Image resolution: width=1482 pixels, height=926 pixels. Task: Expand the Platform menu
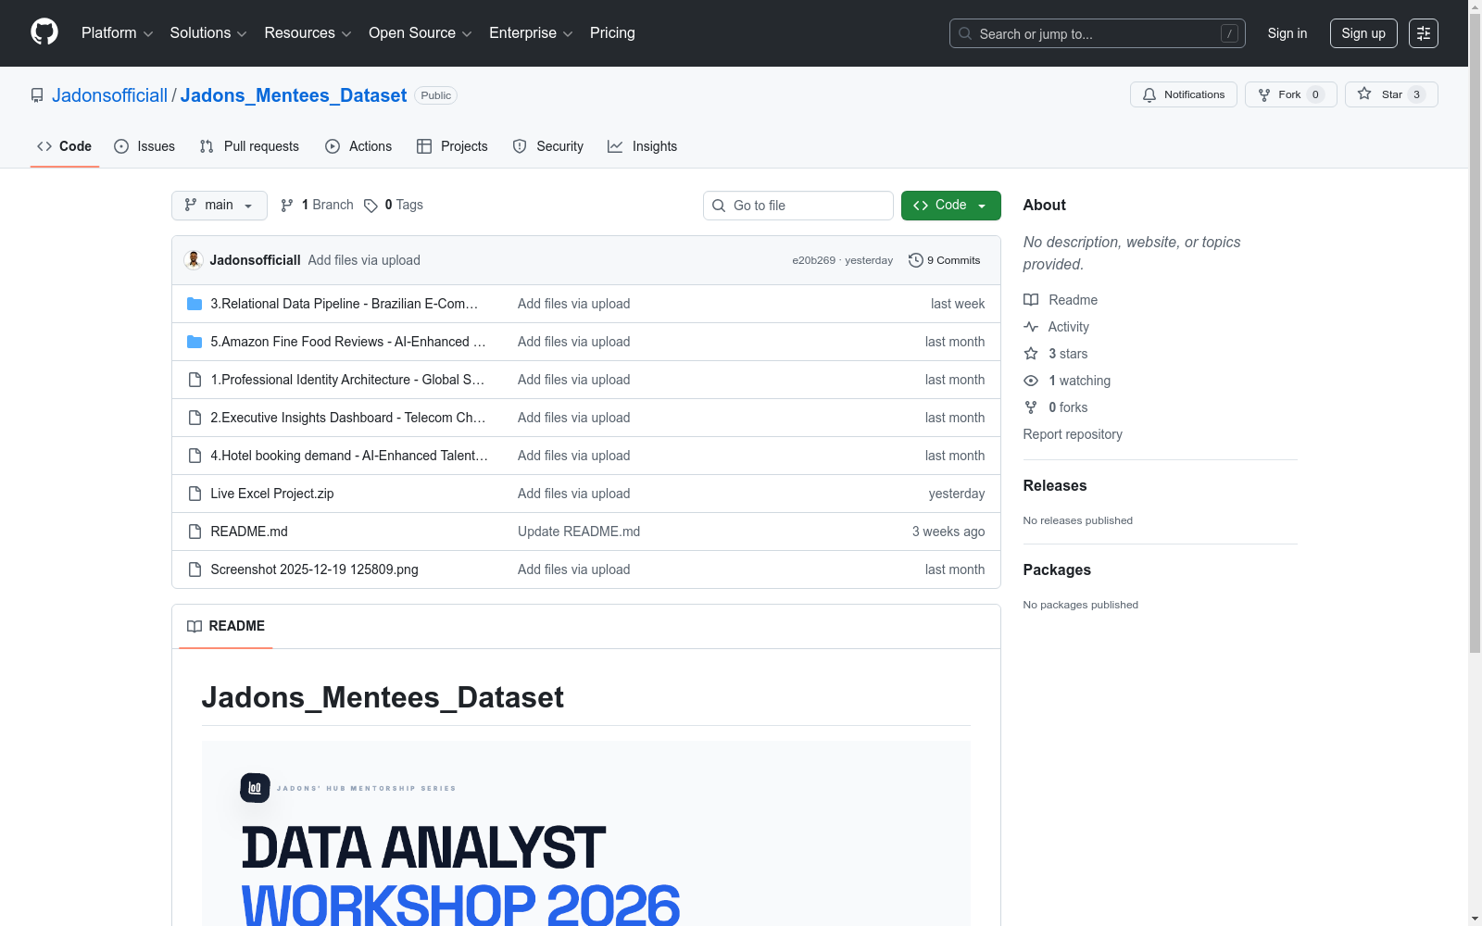pos(117,33)
